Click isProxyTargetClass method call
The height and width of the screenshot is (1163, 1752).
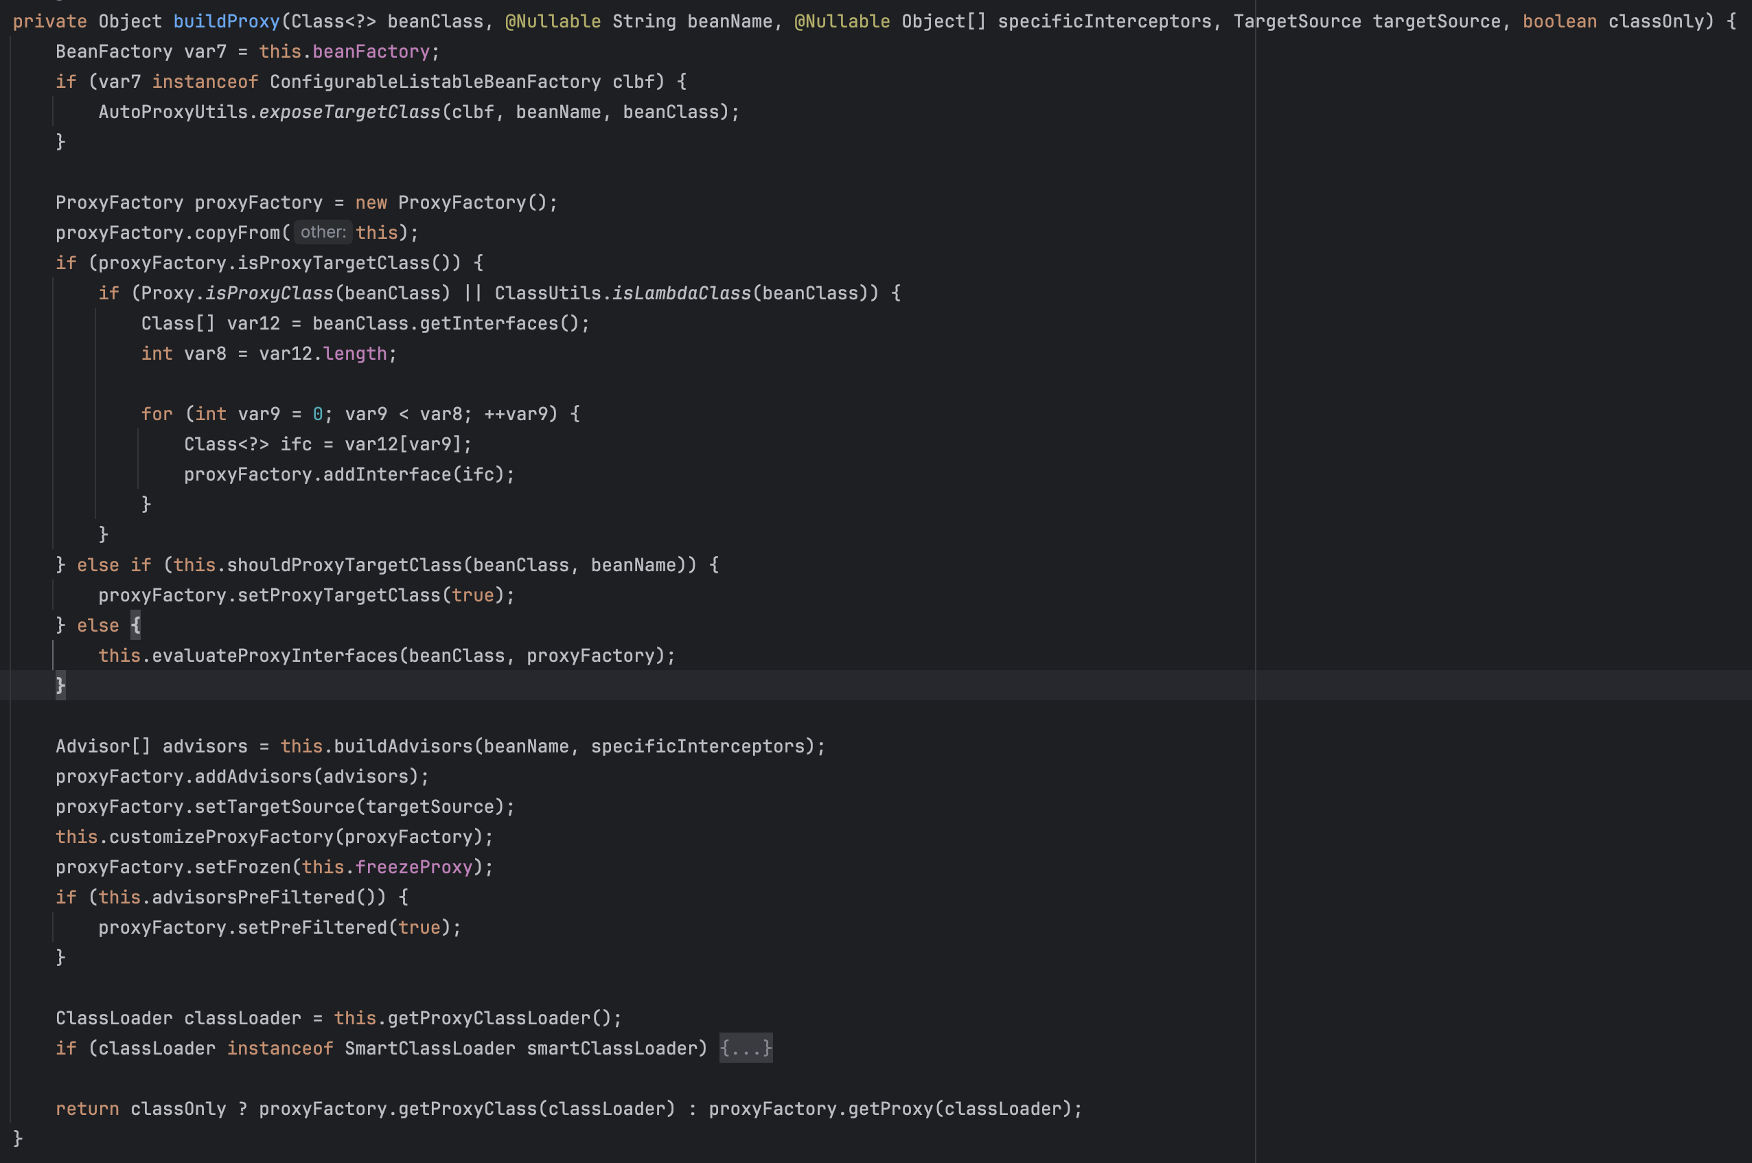coord(333,262)
